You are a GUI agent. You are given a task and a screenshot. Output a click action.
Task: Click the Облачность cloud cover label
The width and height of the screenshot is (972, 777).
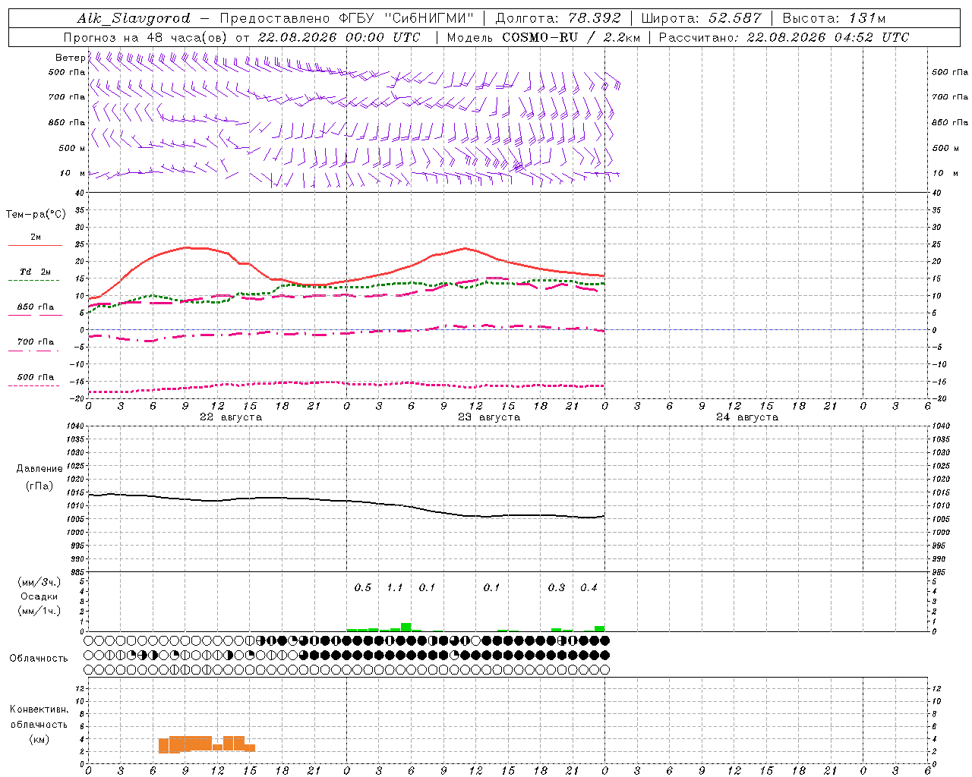[39, 658]
